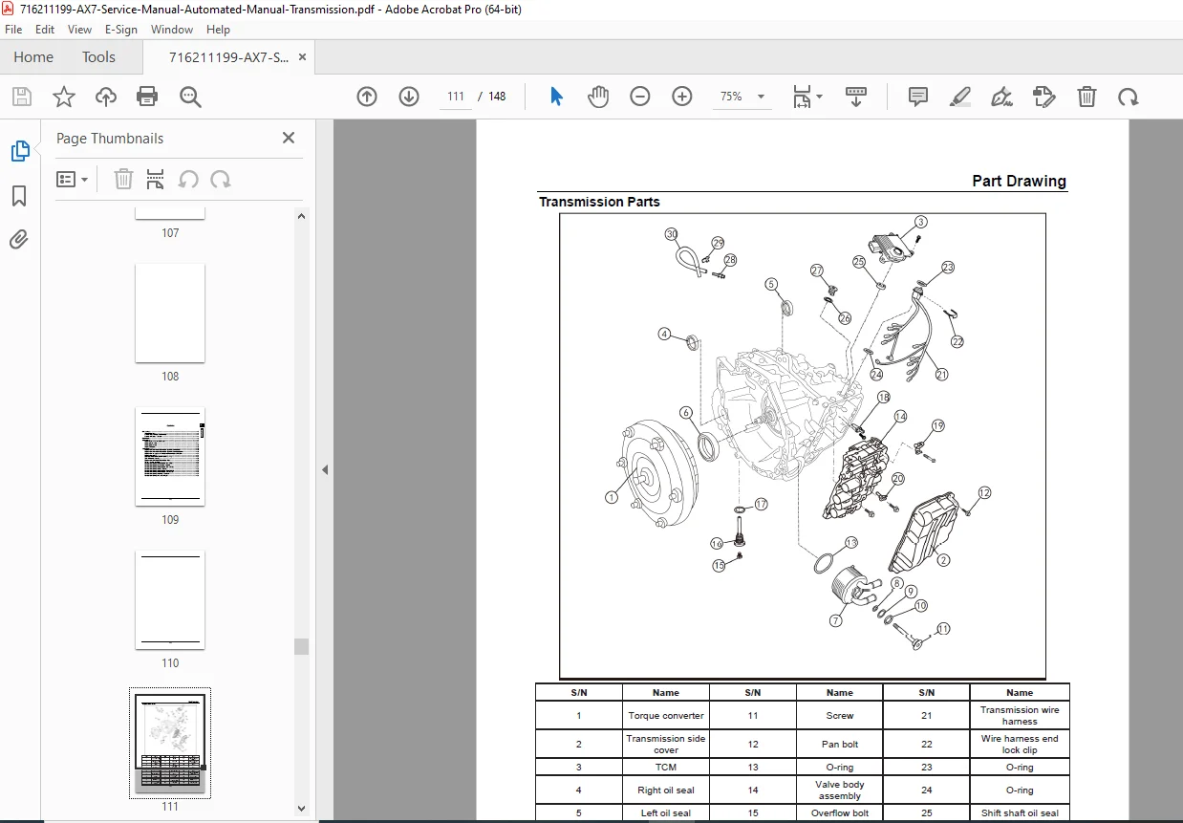
Task: Click the 'Transmission wire harness' cell
Action: (1020, 716)
